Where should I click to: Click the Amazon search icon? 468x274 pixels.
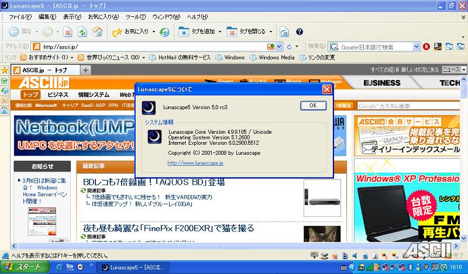438,47
